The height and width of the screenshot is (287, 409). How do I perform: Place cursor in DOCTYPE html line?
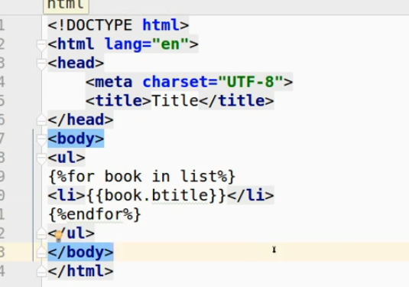point(118,25)
